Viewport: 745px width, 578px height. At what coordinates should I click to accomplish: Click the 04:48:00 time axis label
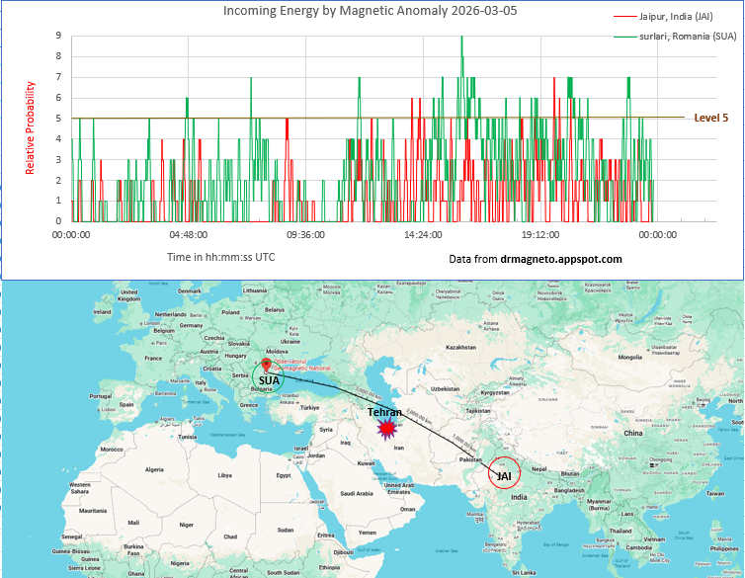tap(188, 235)
